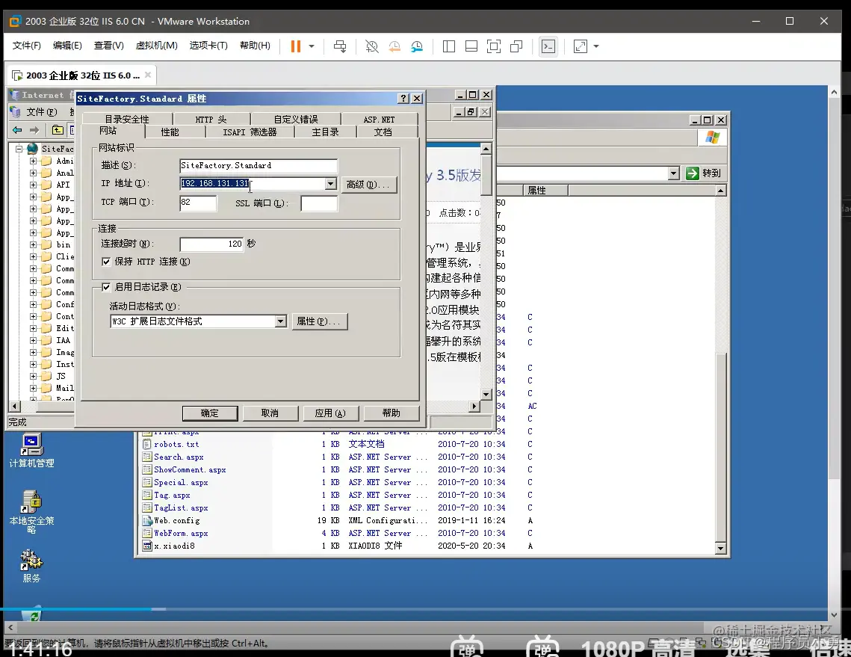Open VMware 编辑(E) menu
The width and height of the screenshot is (851, 657).
(67, 46)
